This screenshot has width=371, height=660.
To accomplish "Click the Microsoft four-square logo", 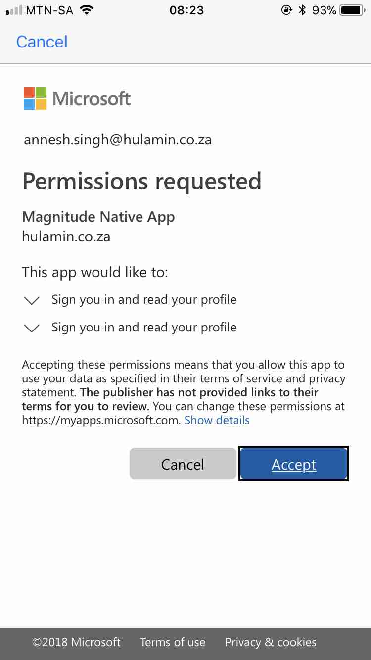I will click(35, 98).
